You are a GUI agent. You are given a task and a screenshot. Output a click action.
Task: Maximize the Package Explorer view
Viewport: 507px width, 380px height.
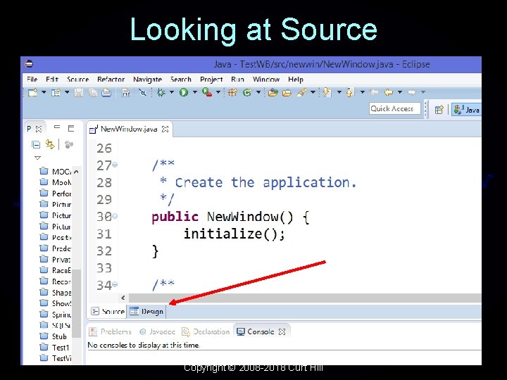tap(71, 128)
